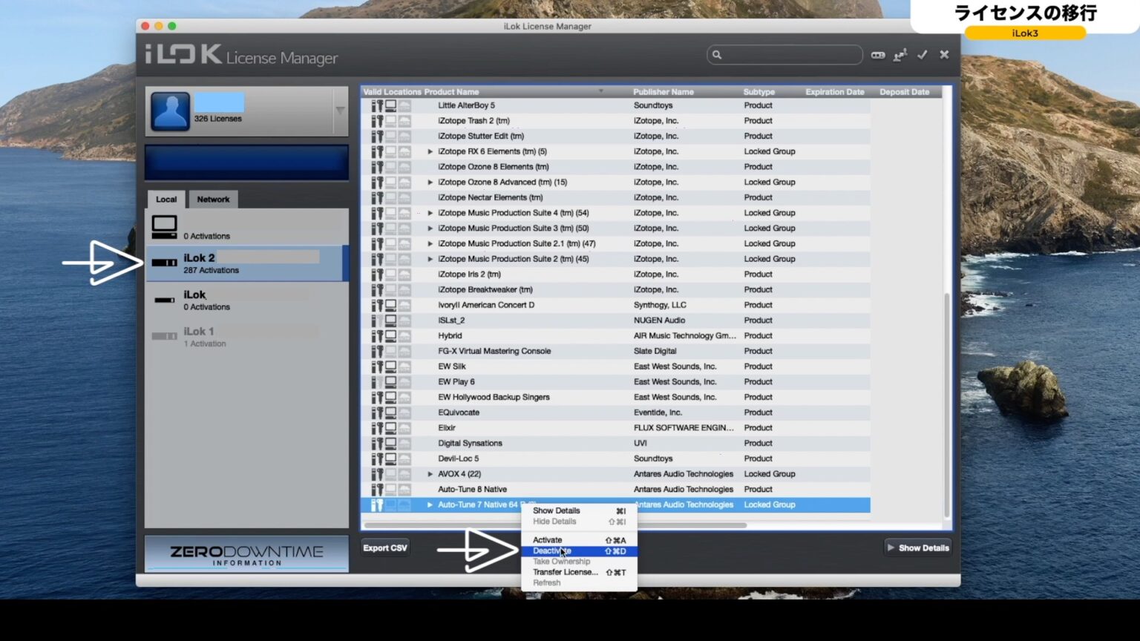Expand the AVOX 4 (22) group
Screen dimensions: 1140x641
tap(430, 474)
